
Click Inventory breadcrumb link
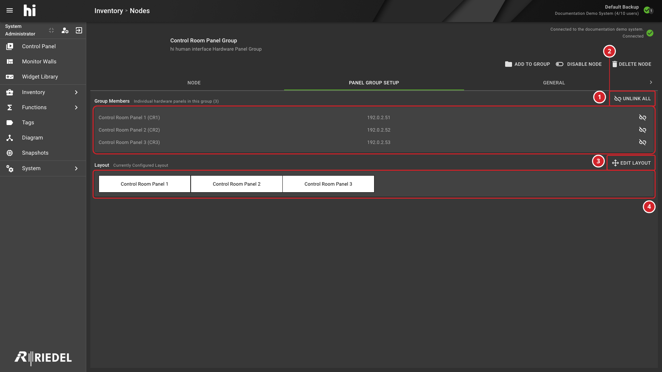(109, 11)
